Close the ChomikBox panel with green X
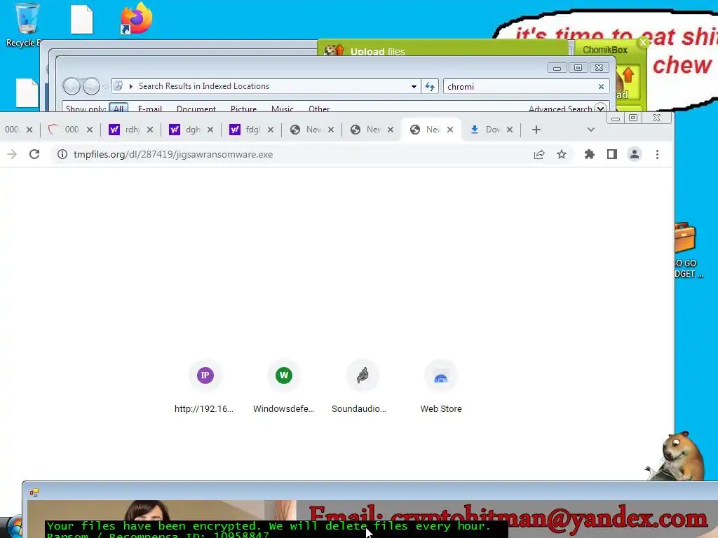718x538 pixels. (643, 43)
